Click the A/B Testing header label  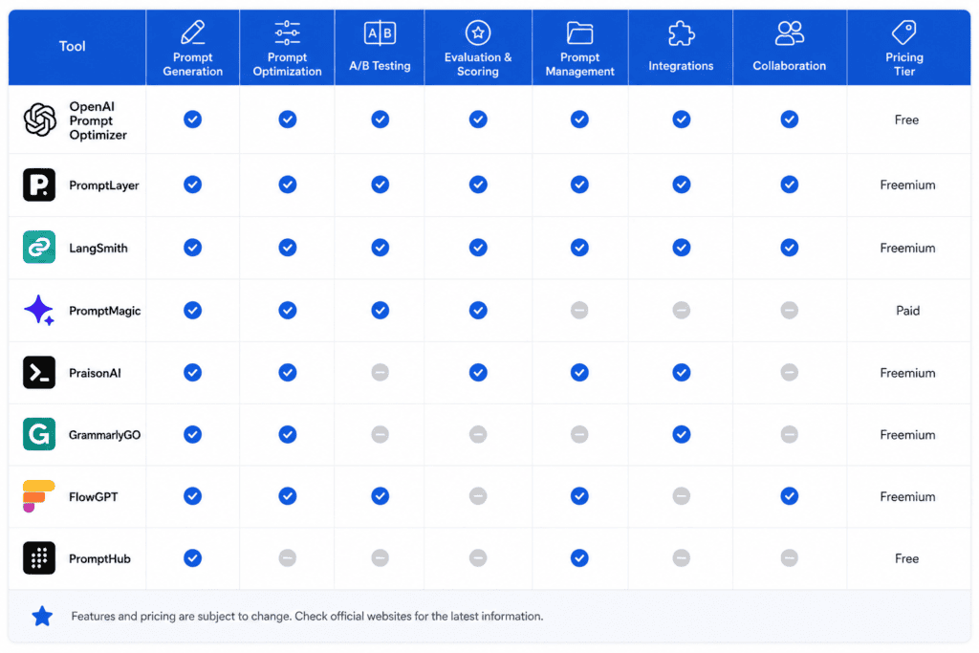380,66
